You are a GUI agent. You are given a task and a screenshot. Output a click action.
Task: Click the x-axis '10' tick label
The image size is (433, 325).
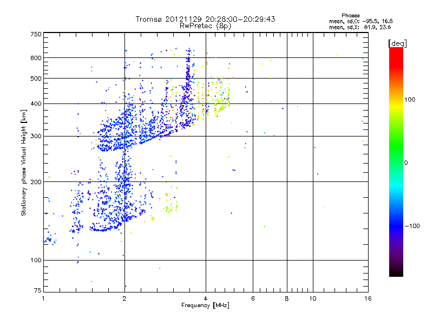[313, 298]
